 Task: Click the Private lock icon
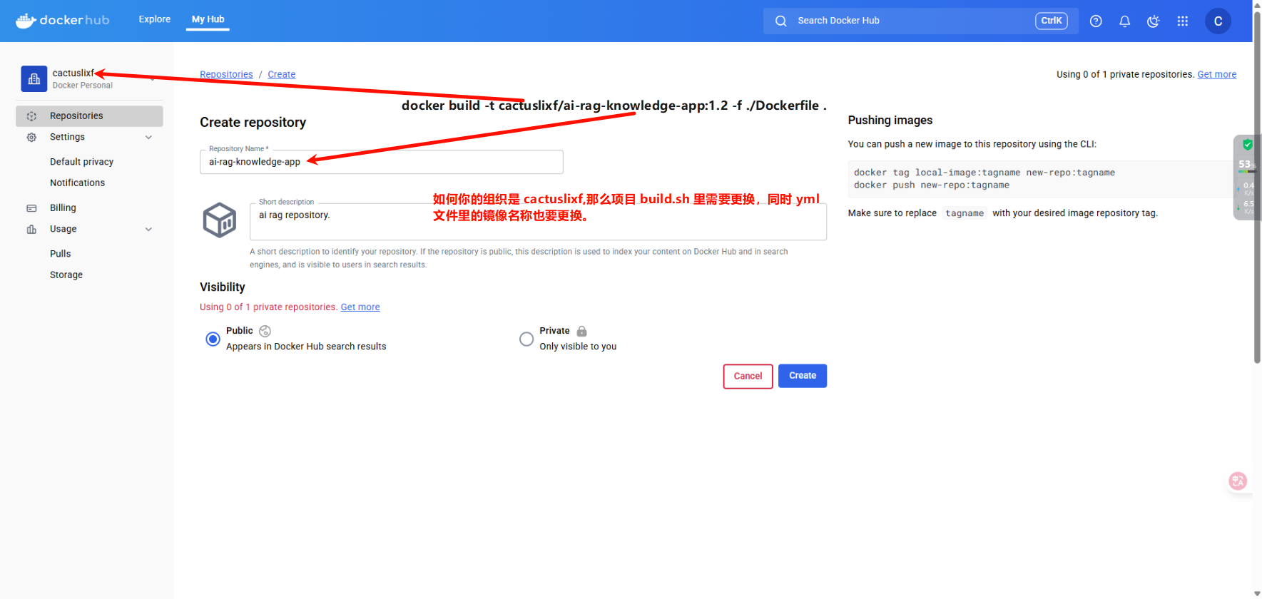(581, 331)
